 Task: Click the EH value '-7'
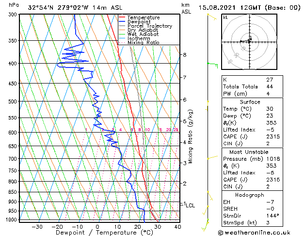click(x=271, y=202)
